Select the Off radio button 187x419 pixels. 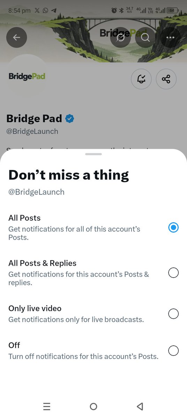173,351
